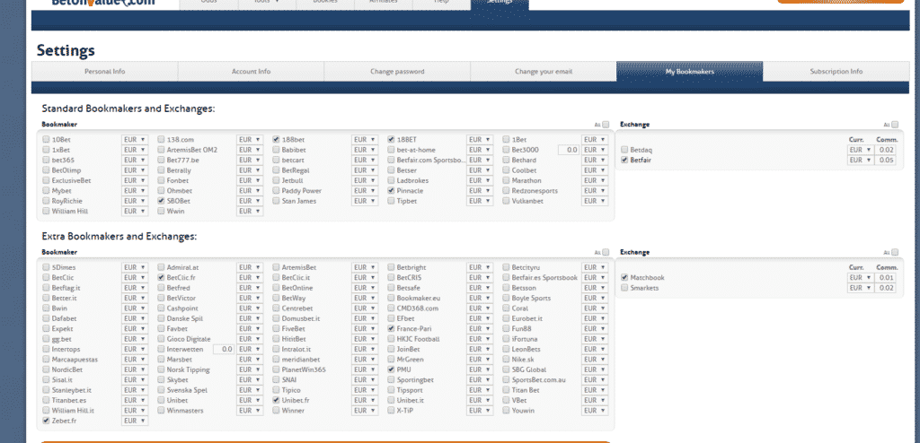Open the Betdaq exchange currency dropdown

pyautogui.click(x=860, y=150)
